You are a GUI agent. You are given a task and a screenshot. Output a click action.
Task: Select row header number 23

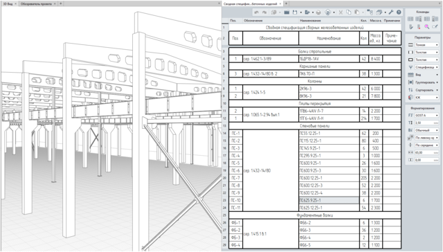click(x=225, y=200)
